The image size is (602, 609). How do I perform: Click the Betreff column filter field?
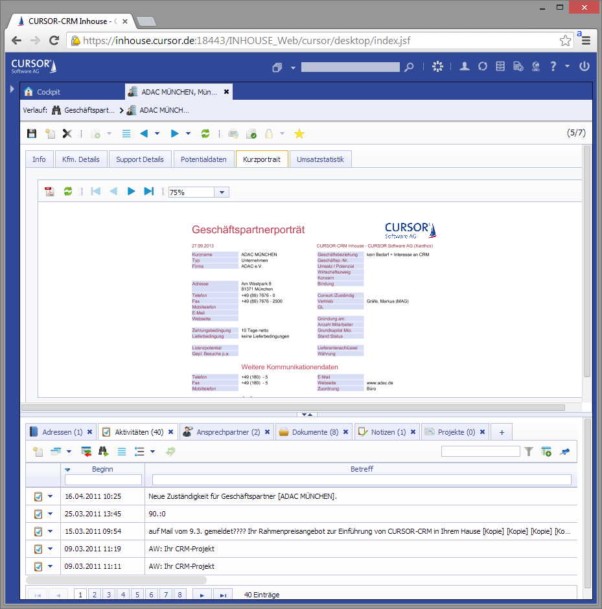click(361, 480)
